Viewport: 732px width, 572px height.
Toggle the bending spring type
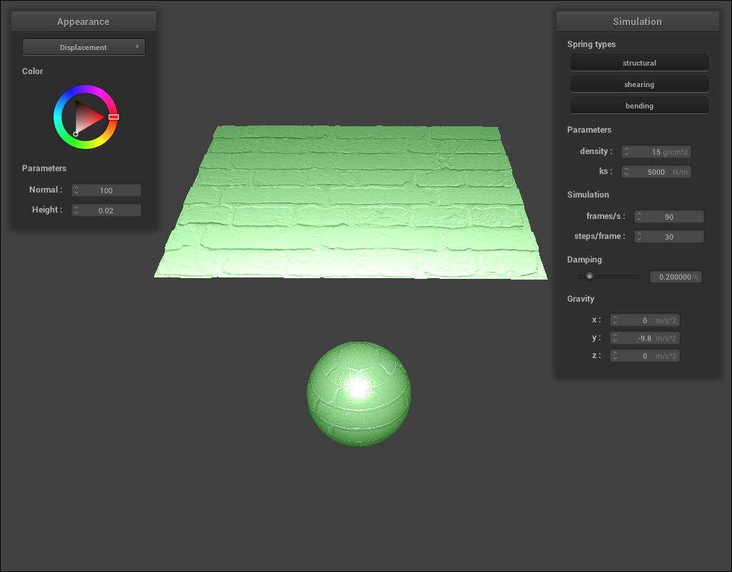(x=639, y=106)
